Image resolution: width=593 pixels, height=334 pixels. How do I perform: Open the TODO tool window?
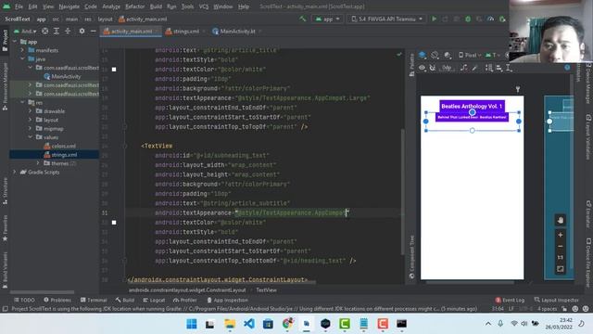(24, 300)
